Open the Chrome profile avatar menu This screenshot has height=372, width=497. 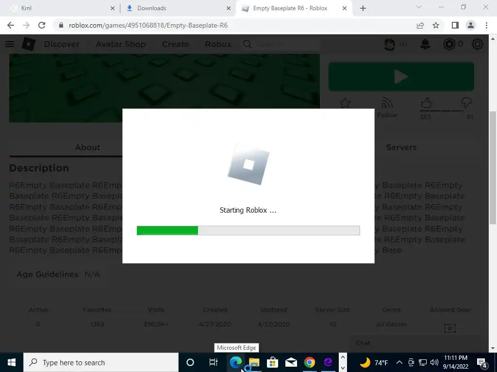point(471,25)
